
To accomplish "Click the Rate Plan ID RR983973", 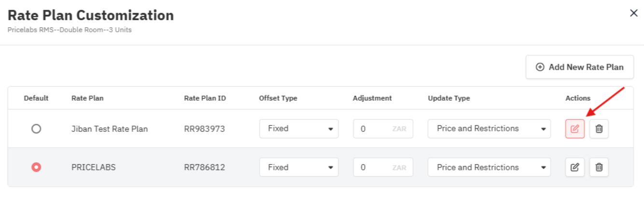I will (204, 129).
